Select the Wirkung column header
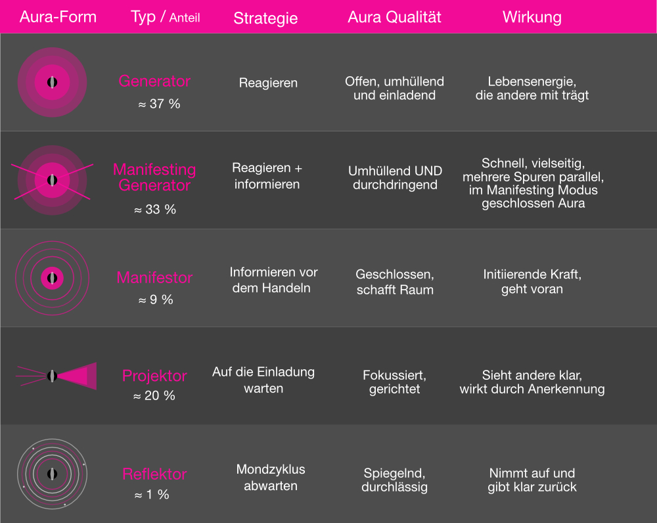Screen dimensions: 657x523 tap(532, 17)
